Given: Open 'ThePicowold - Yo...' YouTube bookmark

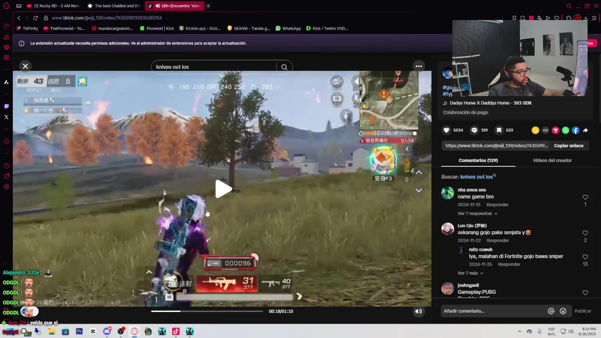Looking at the screenshot, I should [x=64, y=28].
